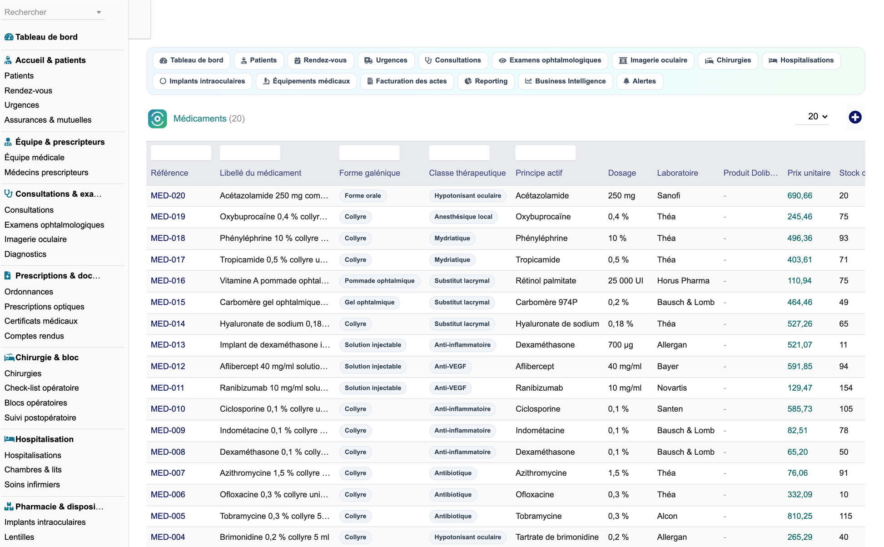The image size is (884, 547).
Task: Open Ordonnances in the sidebar
Action: click(29, 292)
